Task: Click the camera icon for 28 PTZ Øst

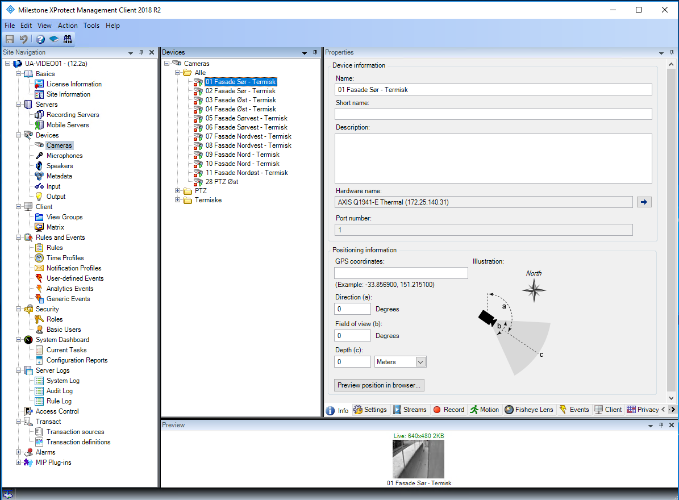Action: click(198, 182)
